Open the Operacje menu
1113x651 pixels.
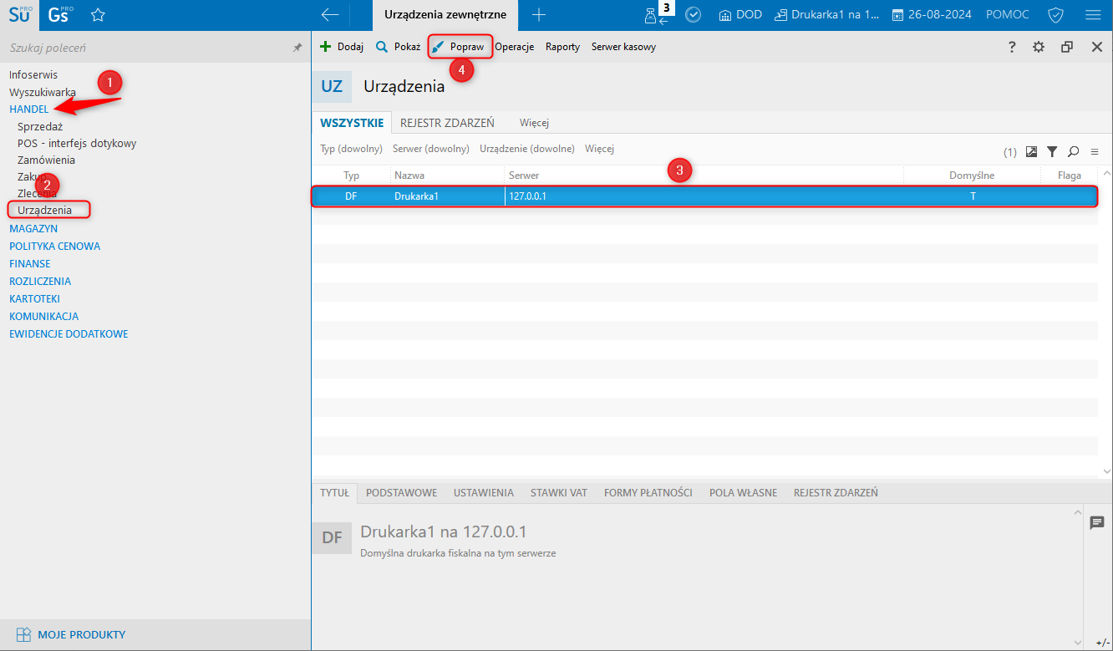coord(514,47)
